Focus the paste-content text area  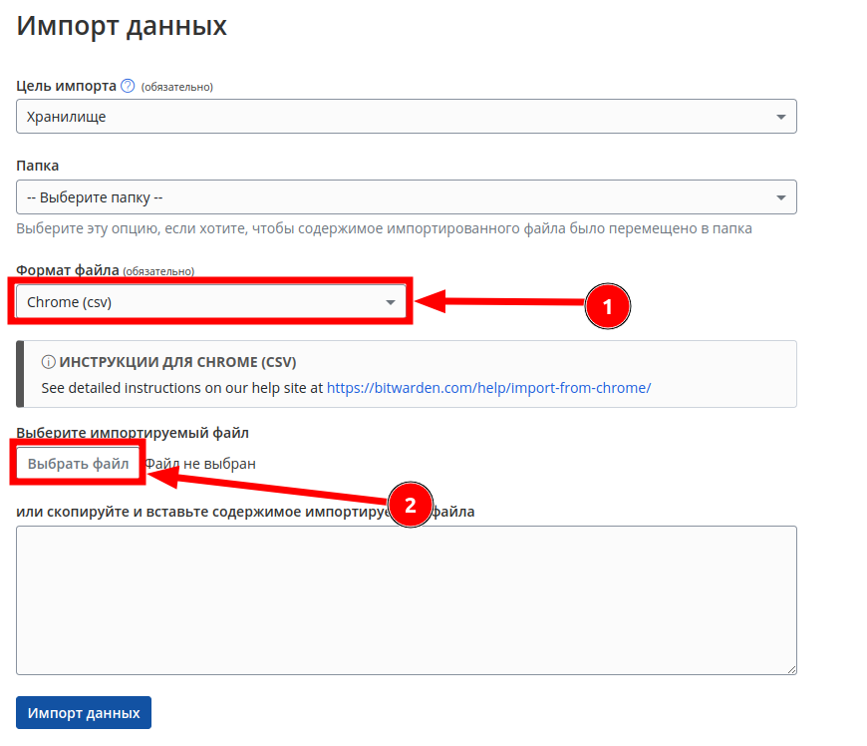coord(406,600)
